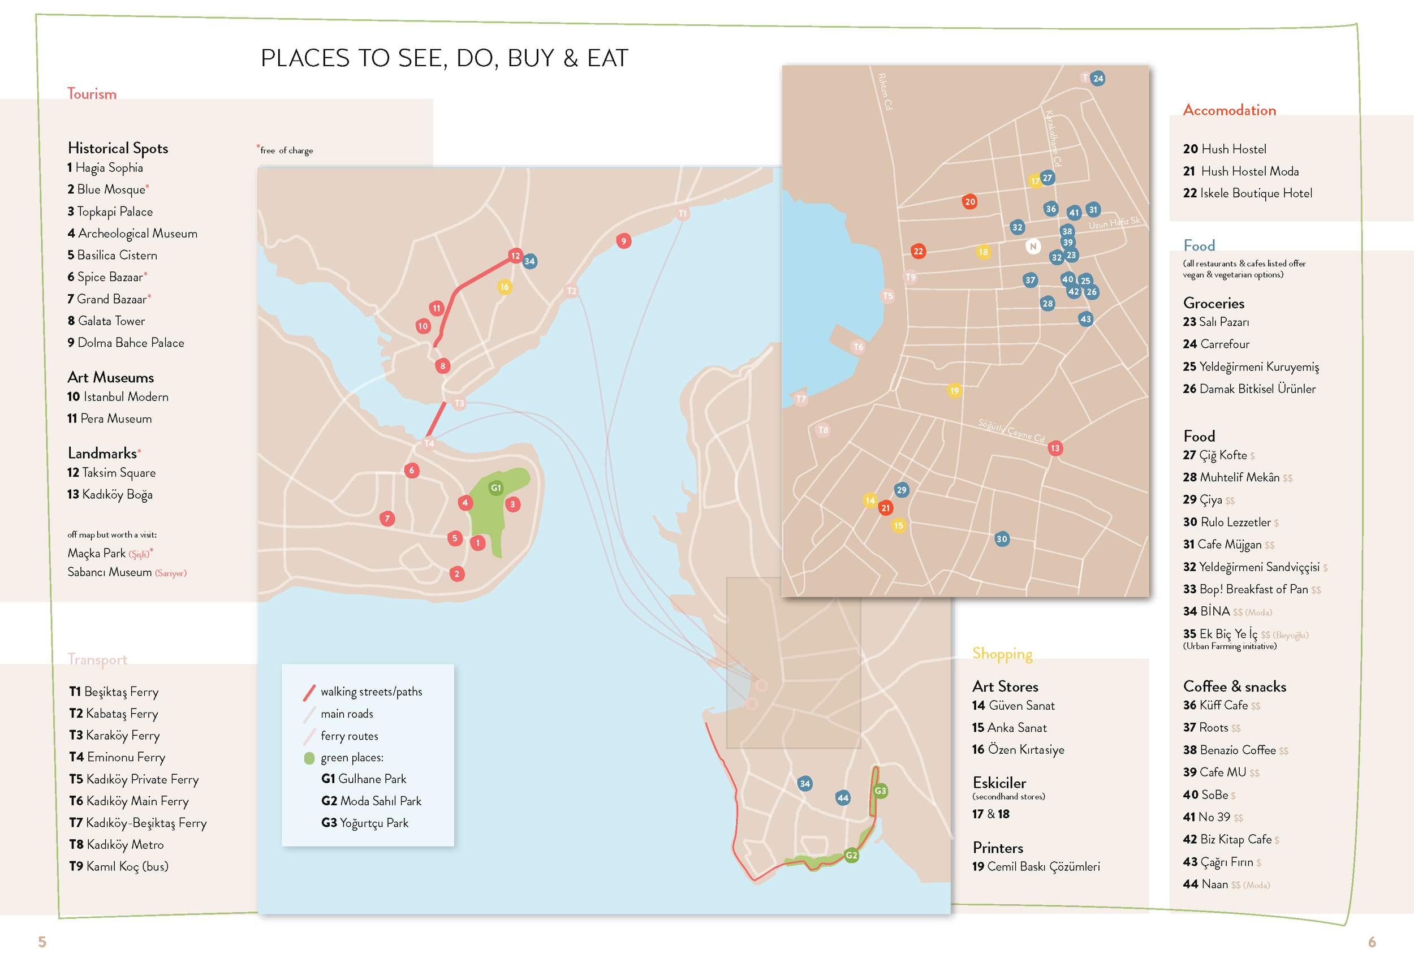Select blue marker 24 on the inset map

(x=1098, y=79)
